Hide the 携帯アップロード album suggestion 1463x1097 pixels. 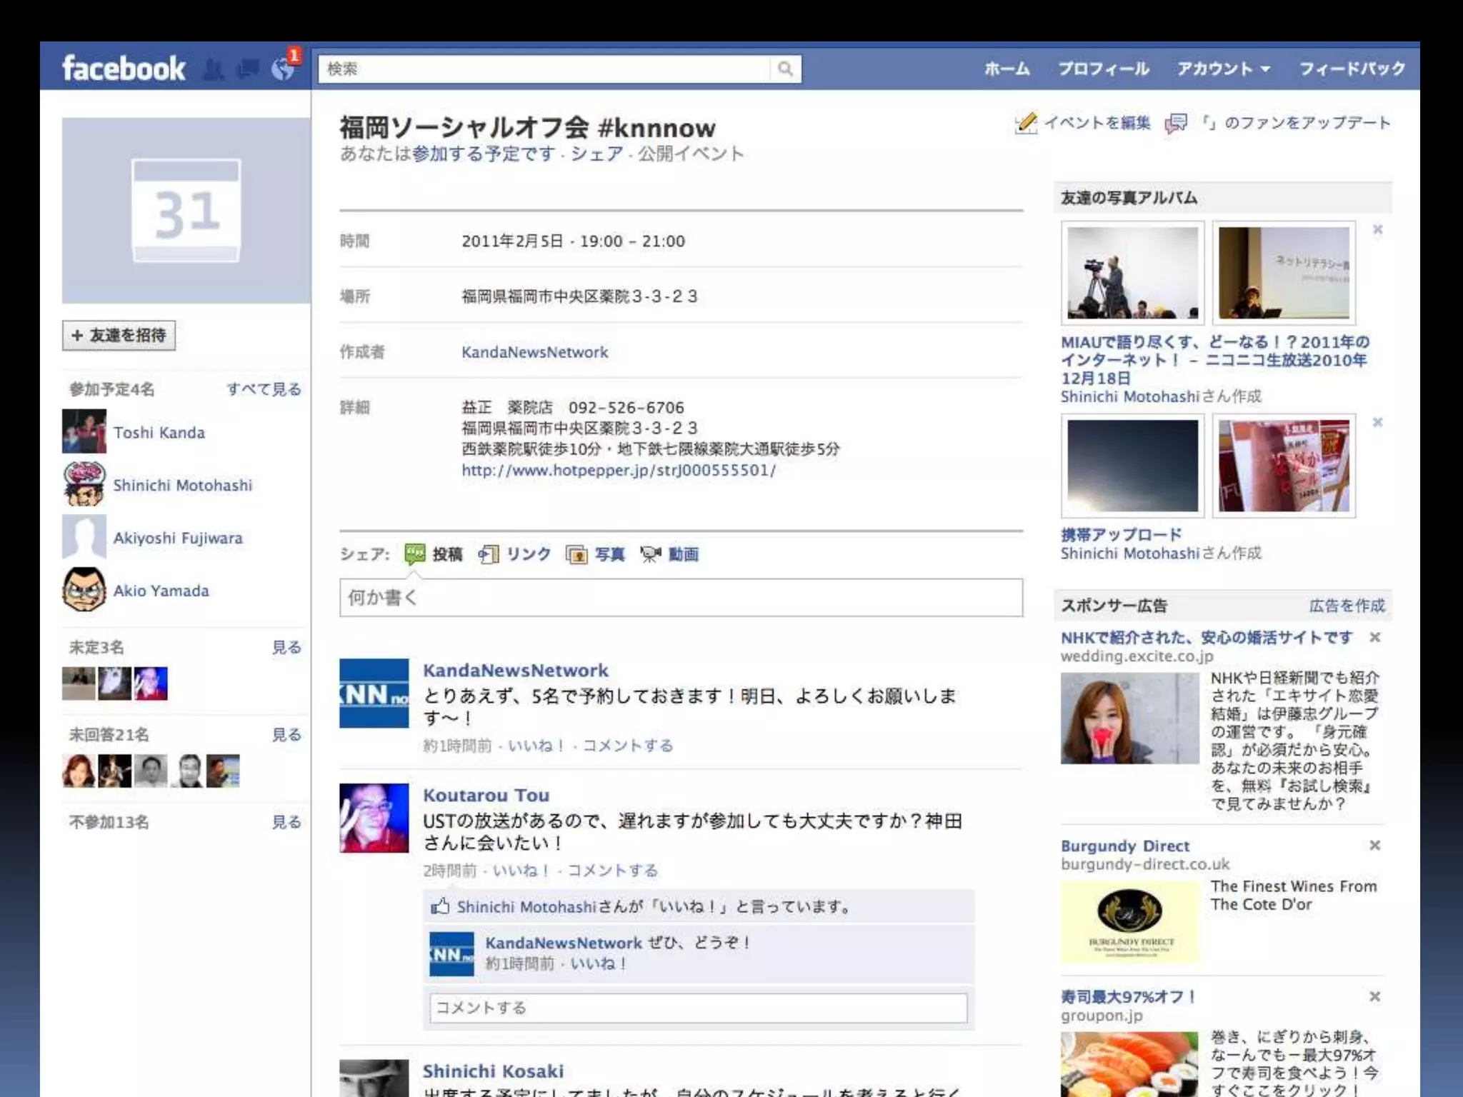[1377, 423]
